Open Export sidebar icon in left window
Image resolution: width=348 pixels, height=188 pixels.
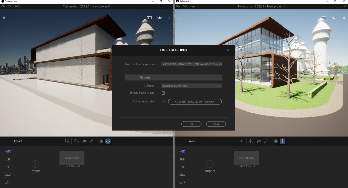click(8, 182)
